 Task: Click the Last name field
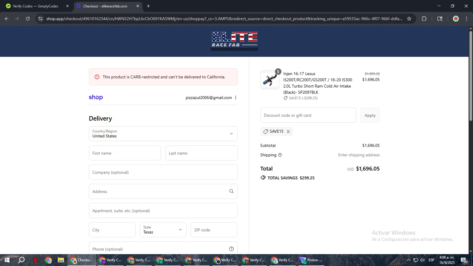point(201,153)
